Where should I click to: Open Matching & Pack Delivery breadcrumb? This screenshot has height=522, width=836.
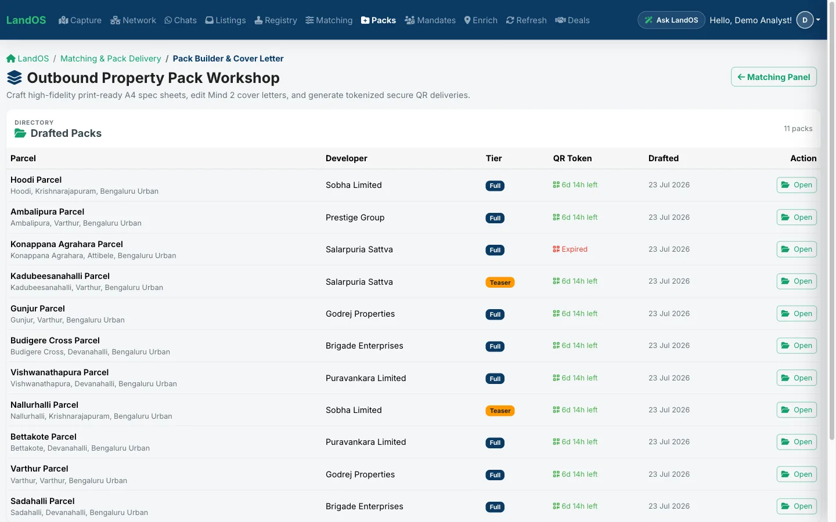pyautogui.click(x=111, y=59)
